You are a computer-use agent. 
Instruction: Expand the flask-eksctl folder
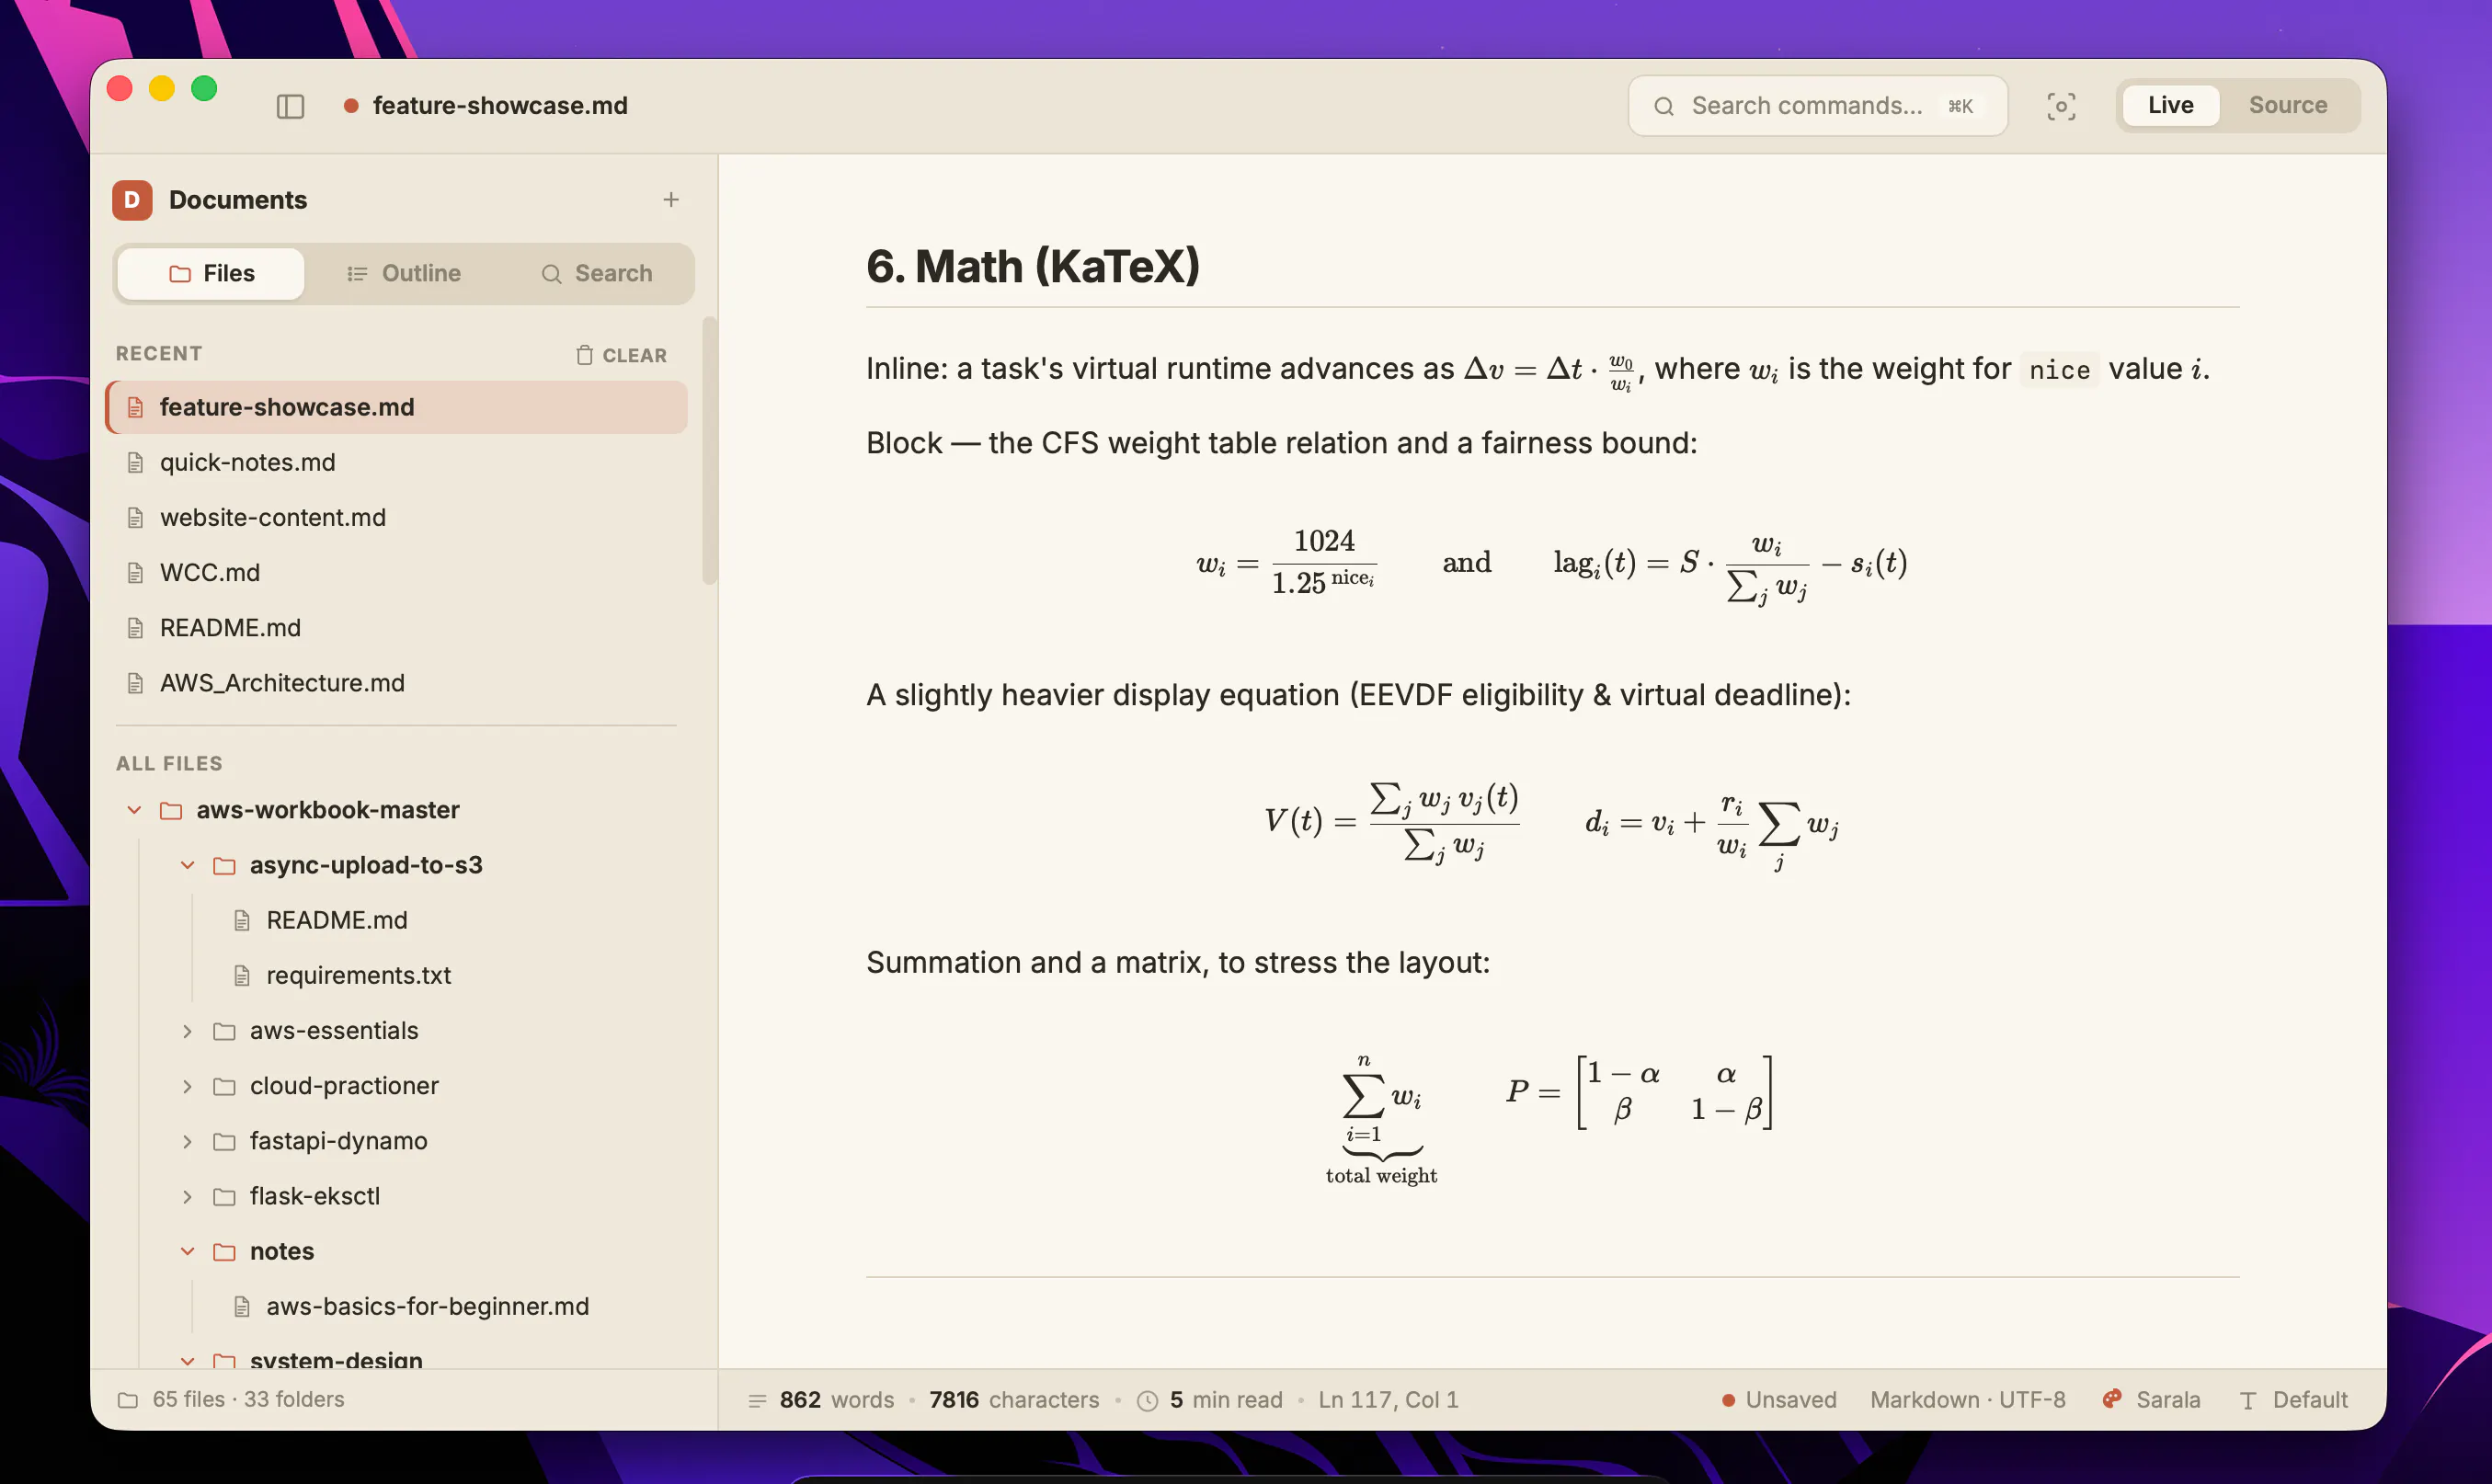point(187,1196)
